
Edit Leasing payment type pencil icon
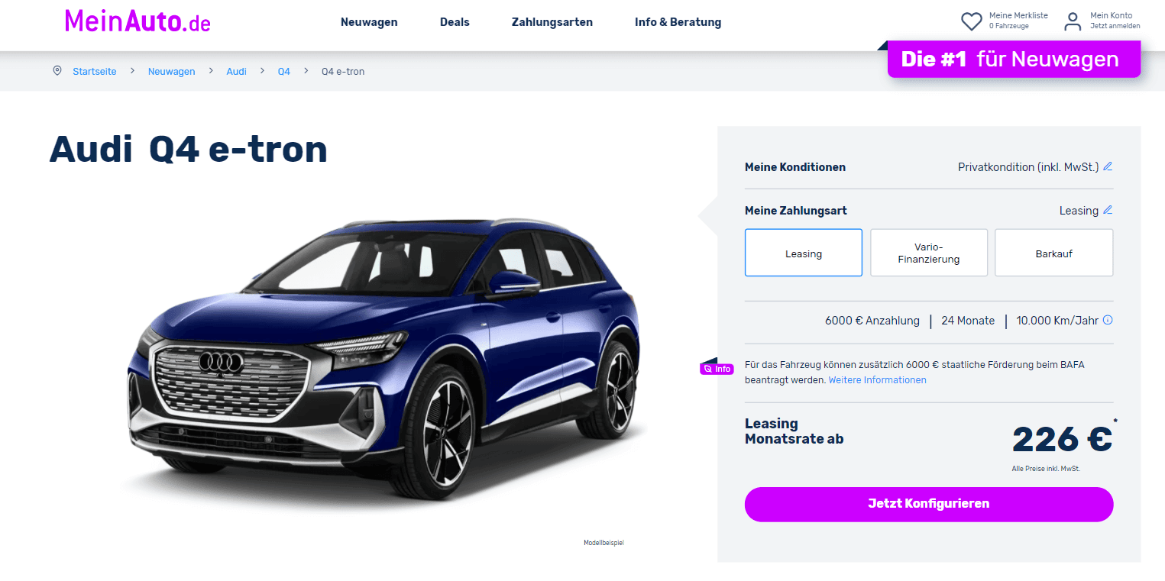(x=1108, y=210)
